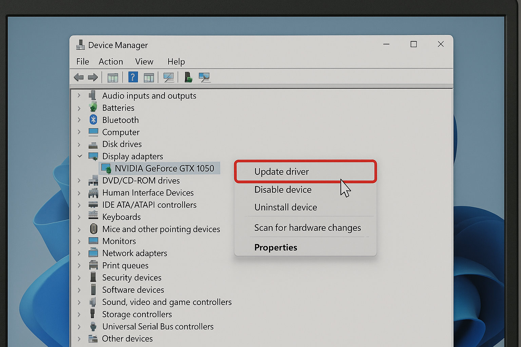Click the Print queues printer icon
The image size is (521, 347).
(x=93, y=265)
